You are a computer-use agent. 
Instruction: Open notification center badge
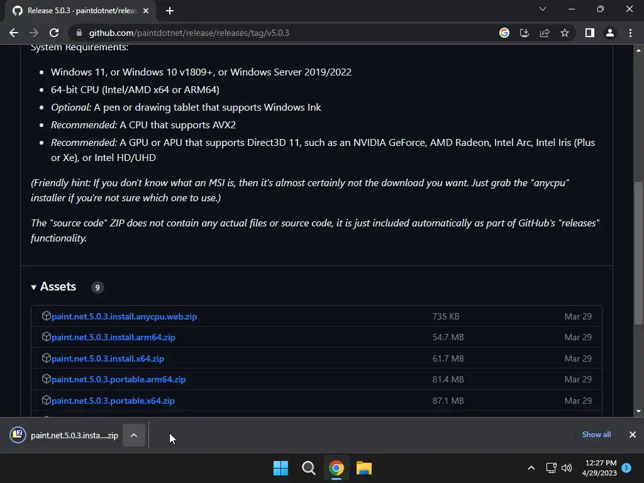point(626,468)
